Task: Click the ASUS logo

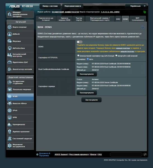Action: click(x=14, y=6)
